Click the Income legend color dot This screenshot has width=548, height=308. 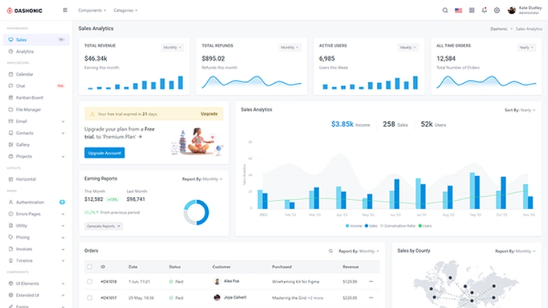point(347,226)
